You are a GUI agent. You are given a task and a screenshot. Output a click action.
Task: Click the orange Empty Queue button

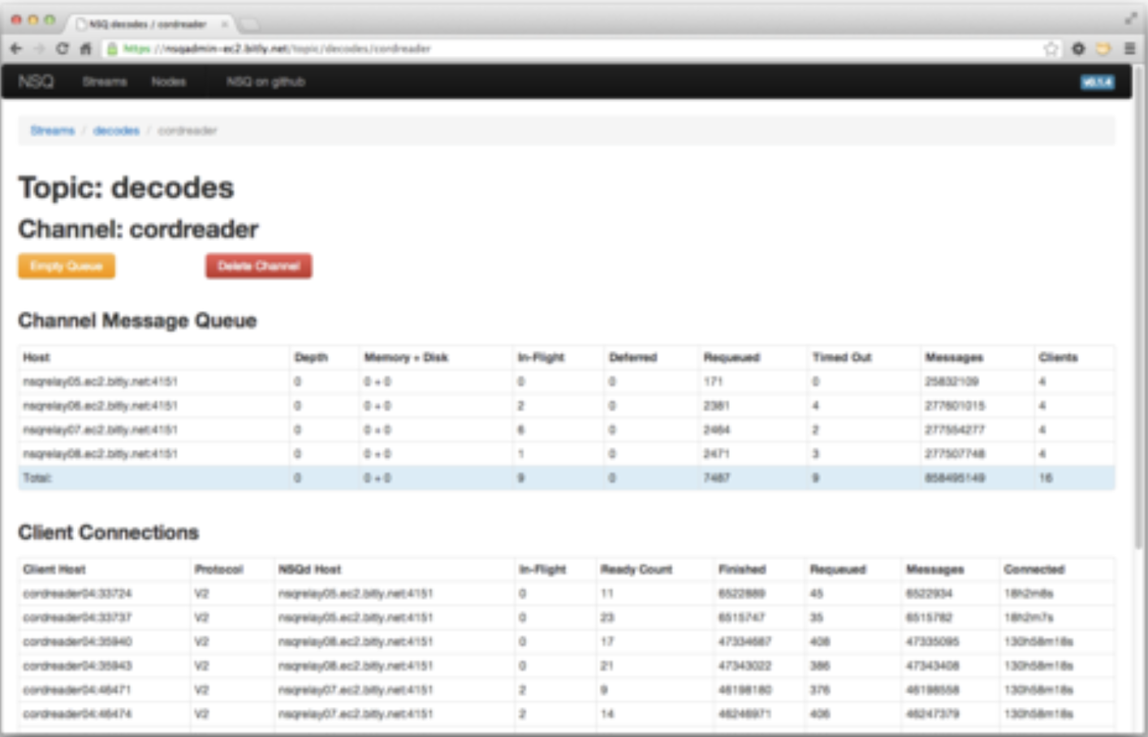tap(67, 266)
